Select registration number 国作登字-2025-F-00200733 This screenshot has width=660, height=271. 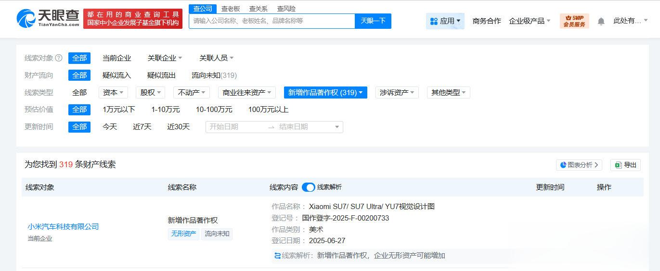click(345, 218)
